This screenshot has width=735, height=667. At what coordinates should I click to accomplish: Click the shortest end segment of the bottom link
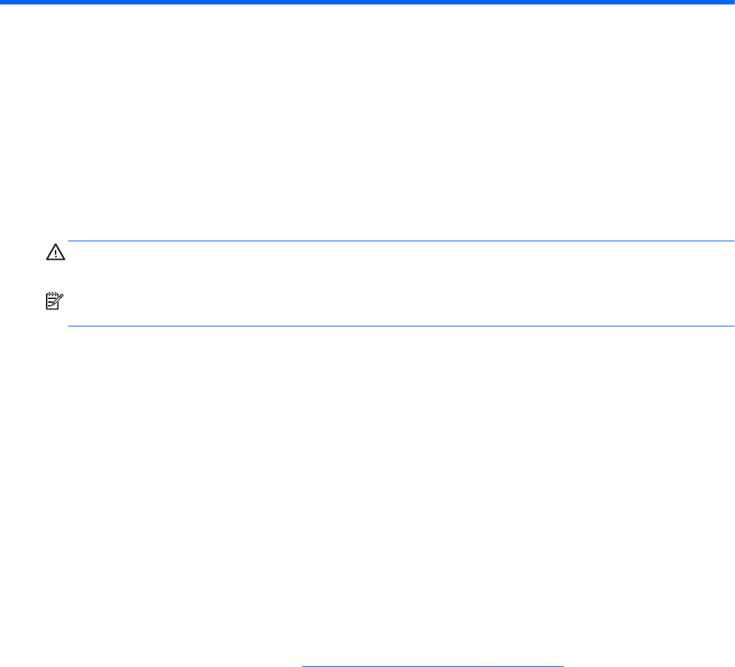[x=556, y=666]
